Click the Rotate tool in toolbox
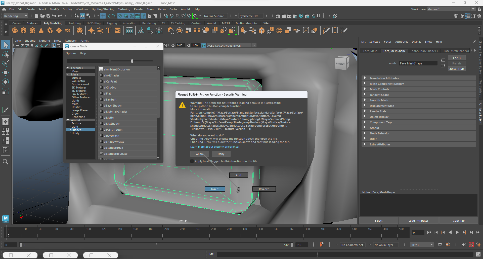Viewport: 483px width, 259px height. [6, 82]
